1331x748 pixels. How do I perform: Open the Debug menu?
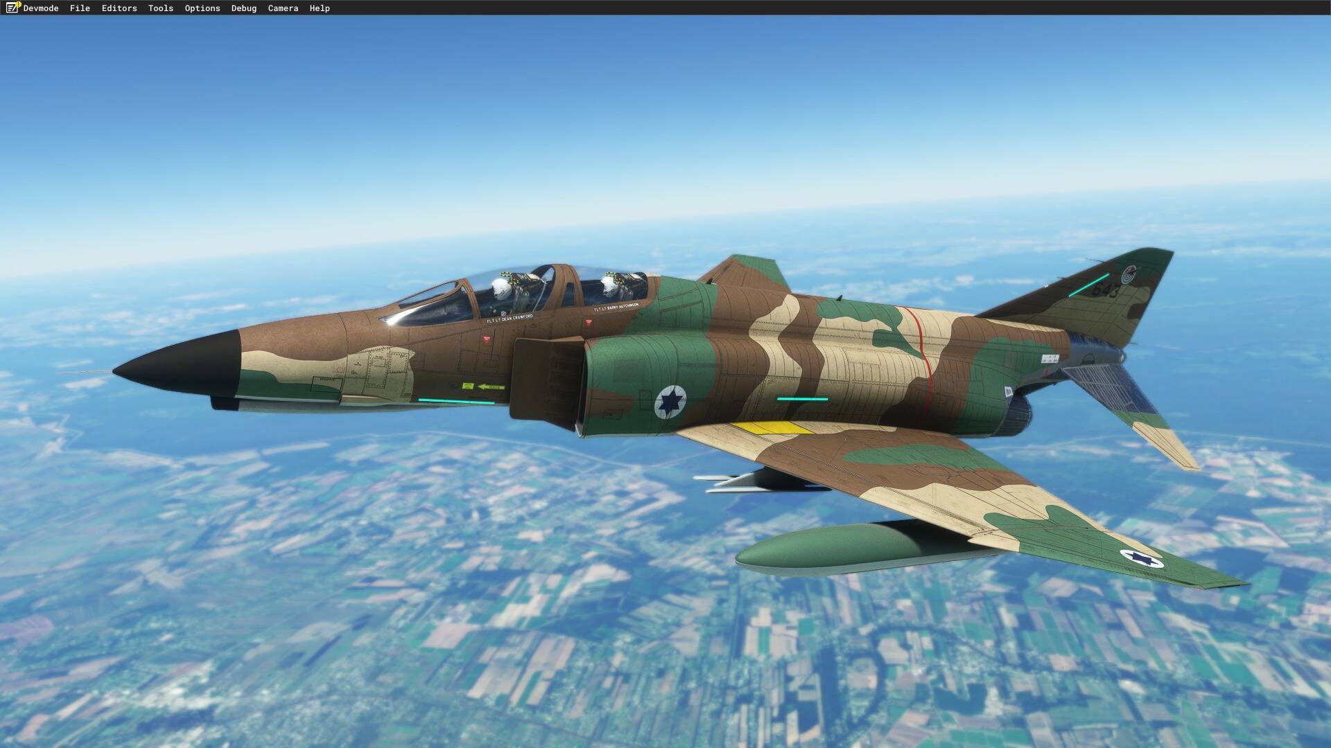(244, 8)
